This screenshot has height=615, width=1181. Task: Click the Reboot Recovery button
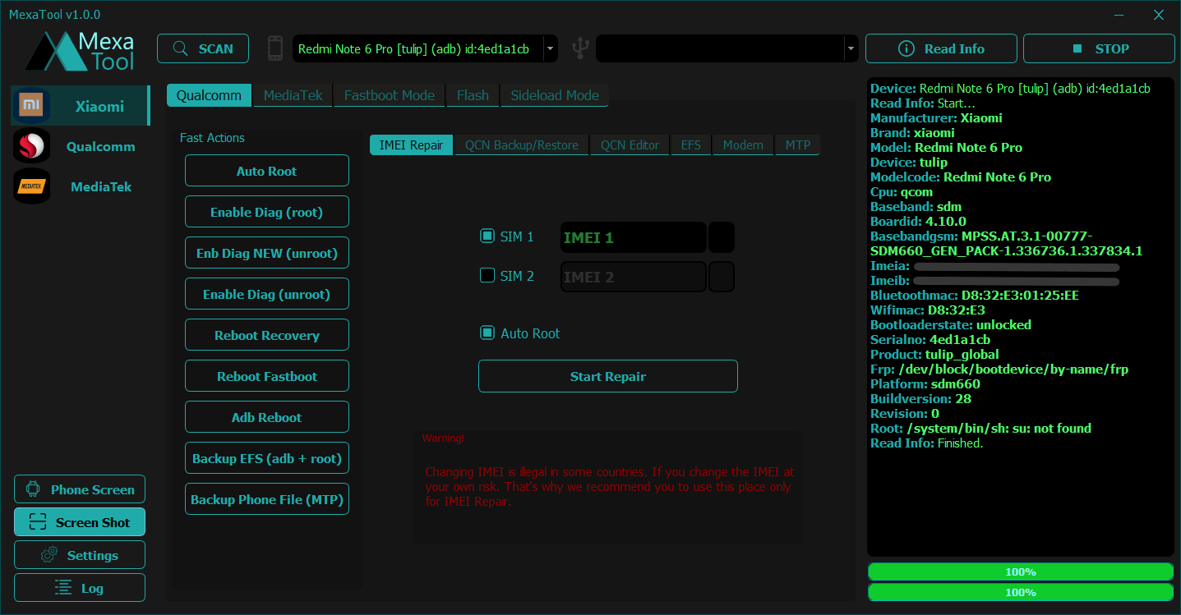267,335
